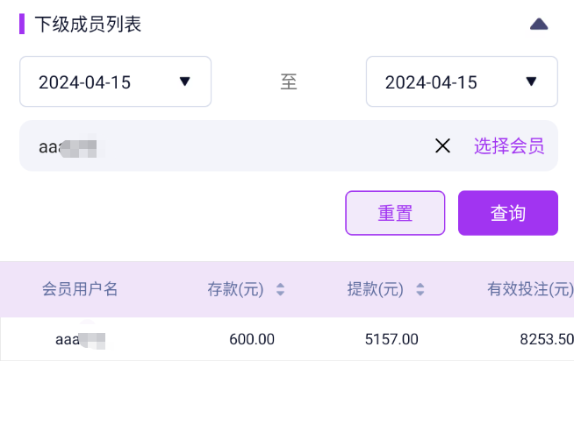Viewport: 574px width, 432px height.
Task: Click the start date text 2024-04-15 on left
Action: [x=84, y=82]
